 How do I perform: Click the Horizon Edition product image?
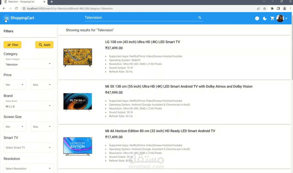(77, 146)
